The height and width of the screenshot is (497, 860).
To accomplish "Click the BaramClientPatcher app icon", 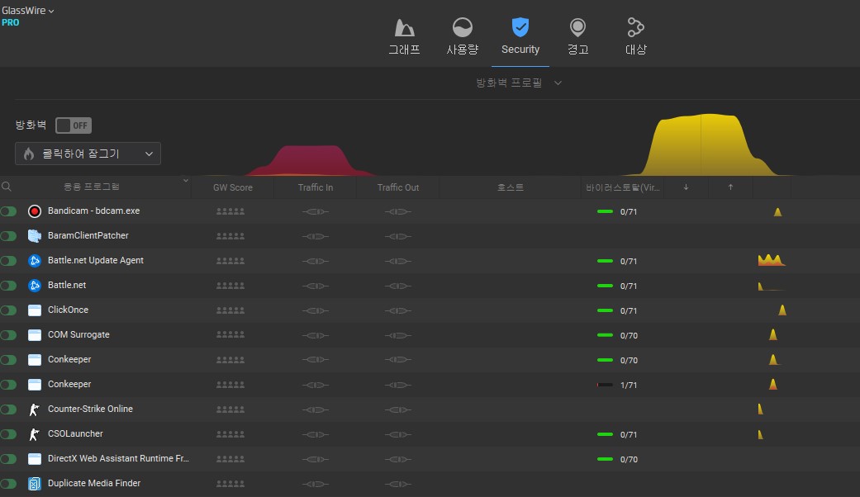I will tap(35, 235).
